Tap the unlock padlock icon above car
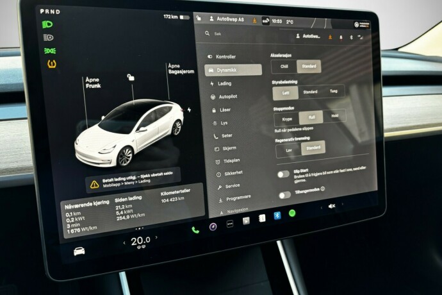This screenshot has width=442, height=295. click(131, 77)
